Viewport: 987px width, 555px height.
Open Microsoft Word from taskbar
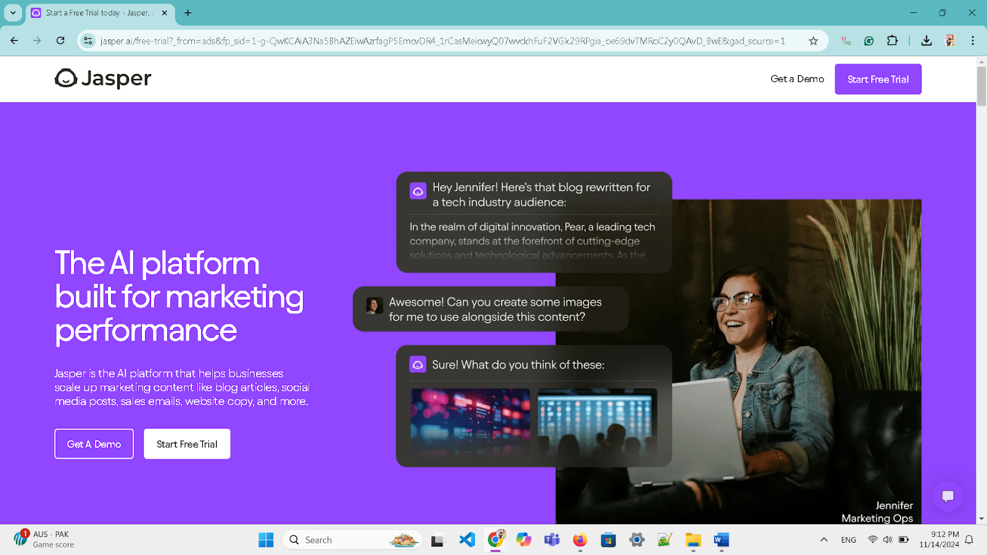721,540
